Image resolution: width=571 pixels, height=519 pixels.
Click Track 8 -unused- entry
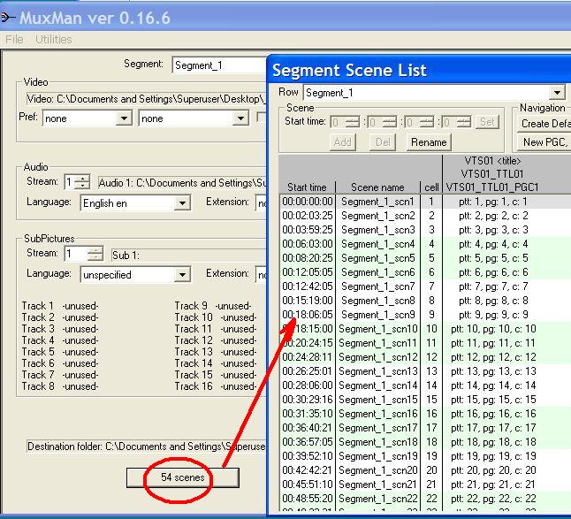pyautogui.click(x=60, y=386)
